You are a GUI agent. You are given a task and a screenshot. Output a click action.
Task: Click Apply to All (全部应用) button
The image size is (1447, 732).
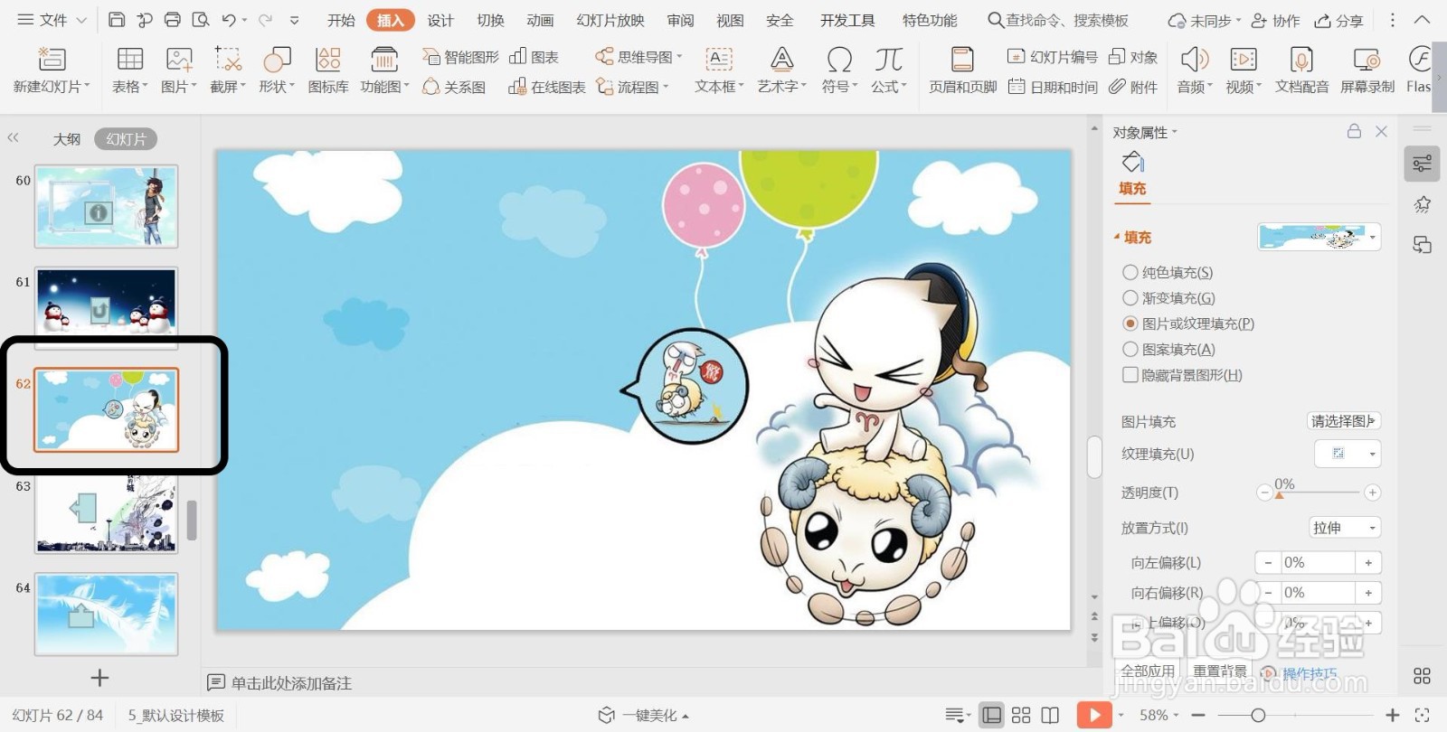pyautogui.click(x=1148, y=671)
